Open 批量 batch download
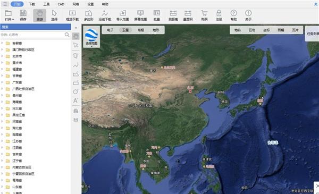The image size is (319, 194). click(156, 15)
